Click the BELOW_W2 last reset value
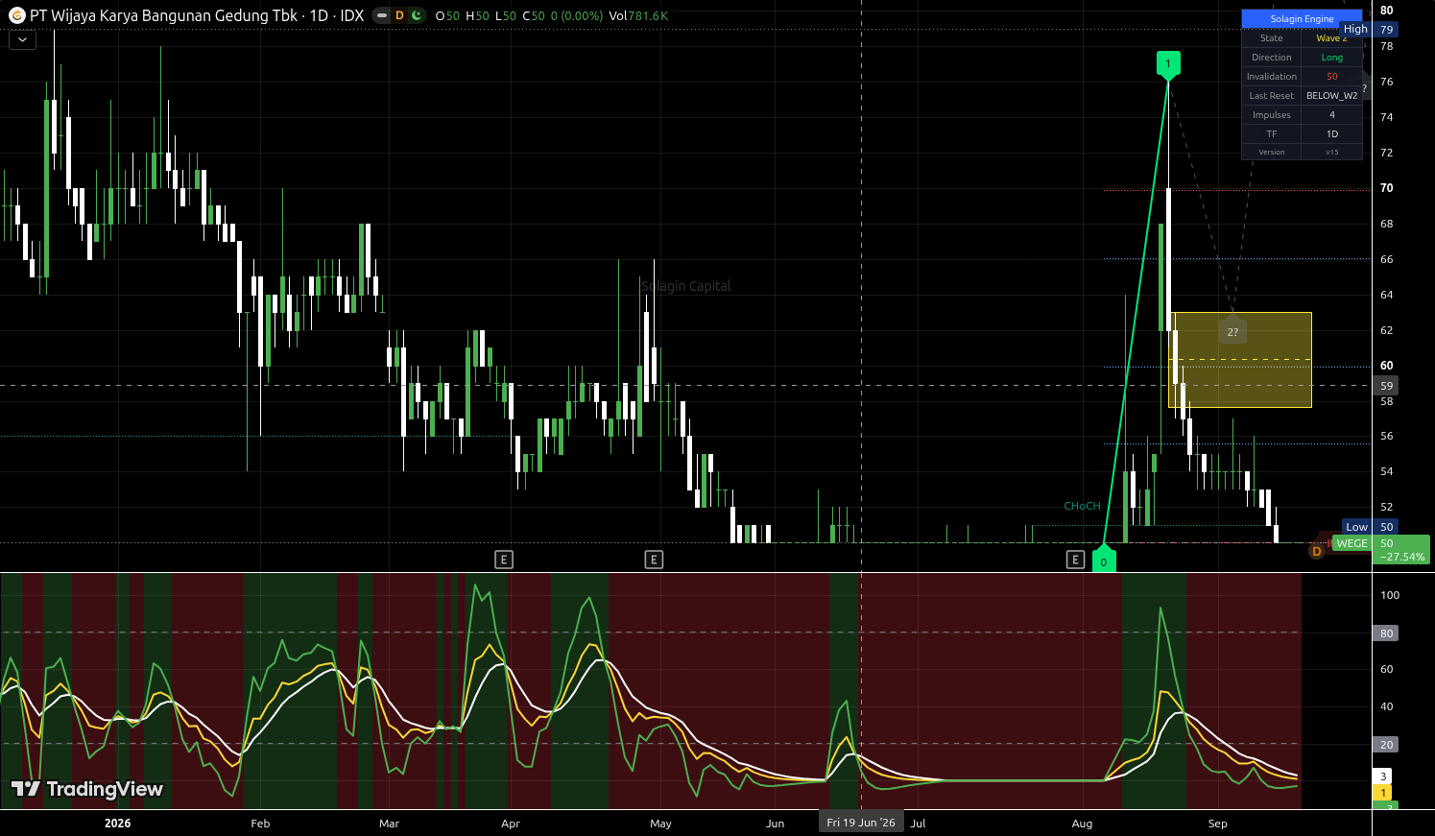1435x836 pixels. [1331, 96]
